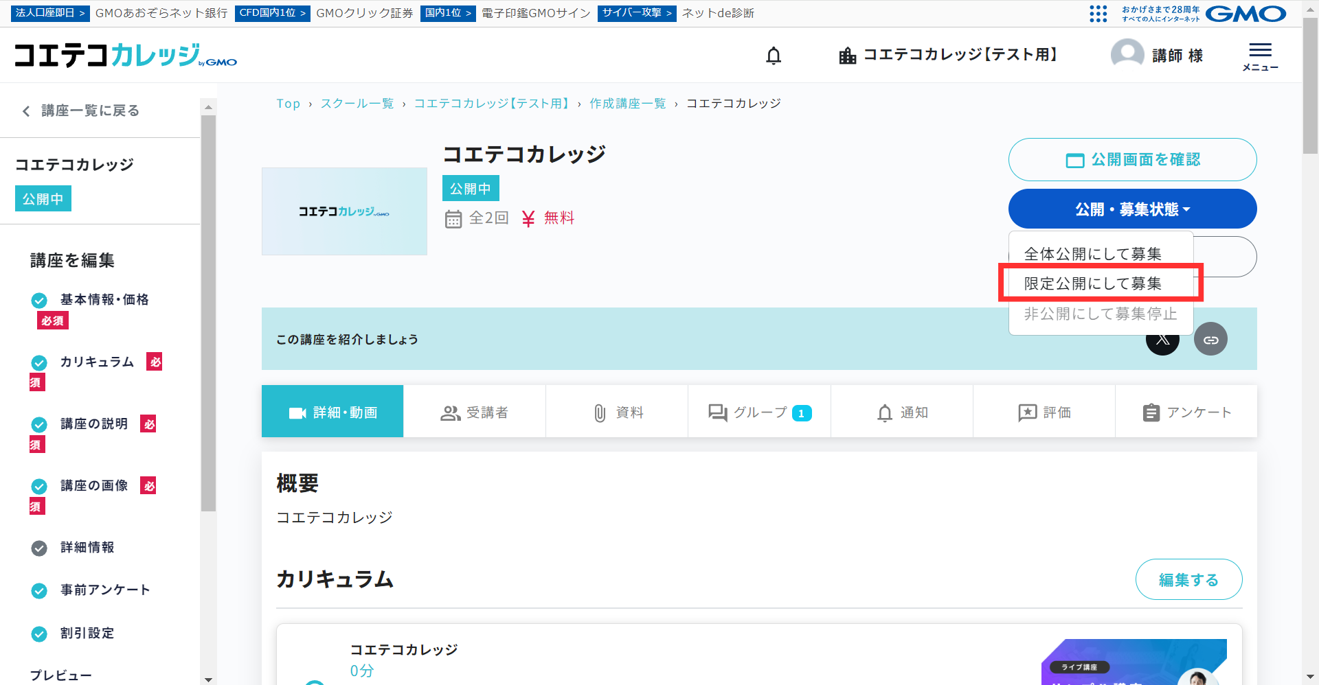Select 限定公開にして募集 option
Viewport: 1319px width, 685px height.
click(x=1092, y=283)
